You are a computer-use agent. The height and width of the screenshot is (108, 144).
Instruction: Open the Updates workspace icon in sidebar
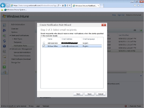(x=4, y=36)
